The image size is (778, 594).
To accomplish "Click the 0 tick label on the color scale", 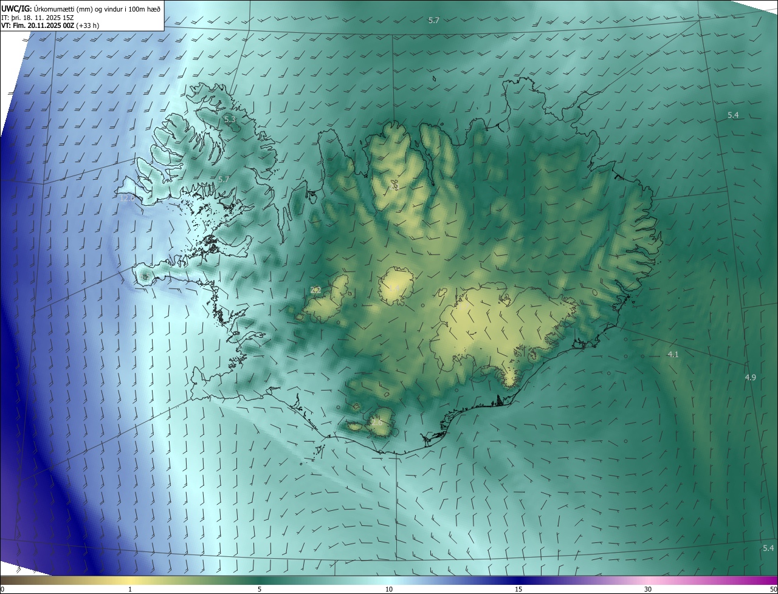I will click(2, 589).
